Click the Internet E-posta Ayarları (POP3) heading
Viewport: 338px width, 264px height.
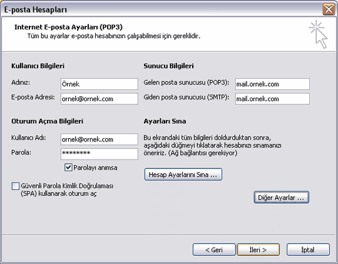tap(68, 27)
